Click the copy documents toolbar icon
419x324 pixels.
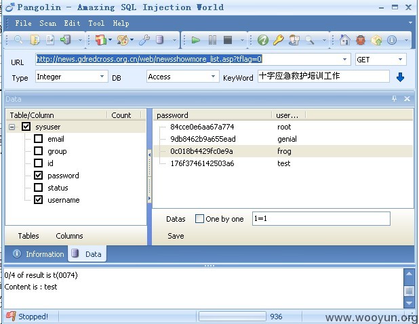pyautogui.click(x=35, y=40)
